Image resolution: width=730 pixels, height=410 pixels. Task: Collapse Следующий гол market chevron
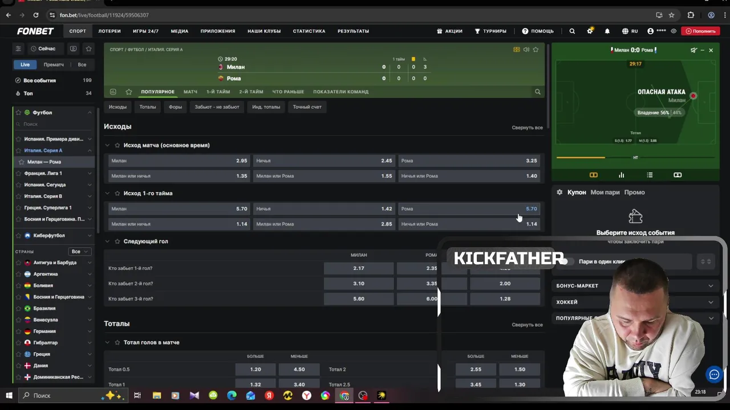(107, 241)
